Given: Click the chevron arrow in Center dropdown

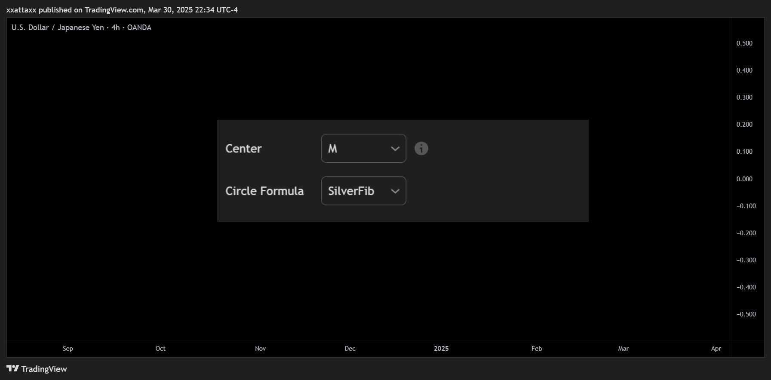Looking at the screenshot, I should click(395, 149).
